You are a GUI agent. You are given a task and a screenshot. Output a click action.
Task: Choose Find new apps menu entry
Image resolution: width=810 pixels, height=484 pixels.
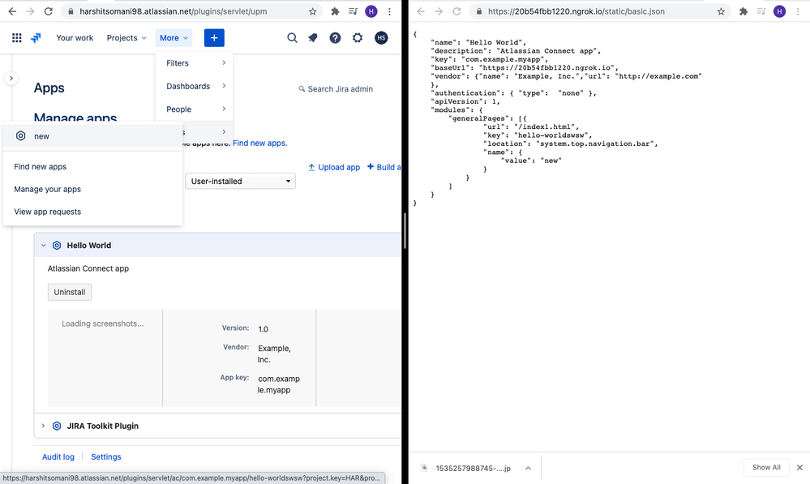93,167
